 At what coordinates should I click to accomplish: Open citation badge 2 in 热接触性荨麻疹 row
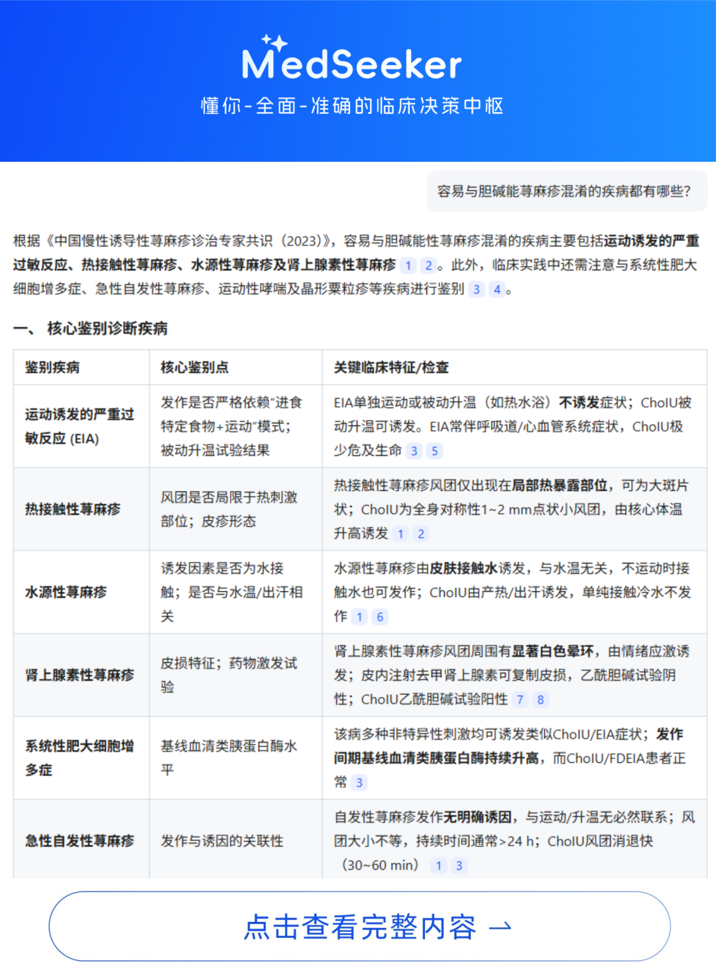(421, 534)
